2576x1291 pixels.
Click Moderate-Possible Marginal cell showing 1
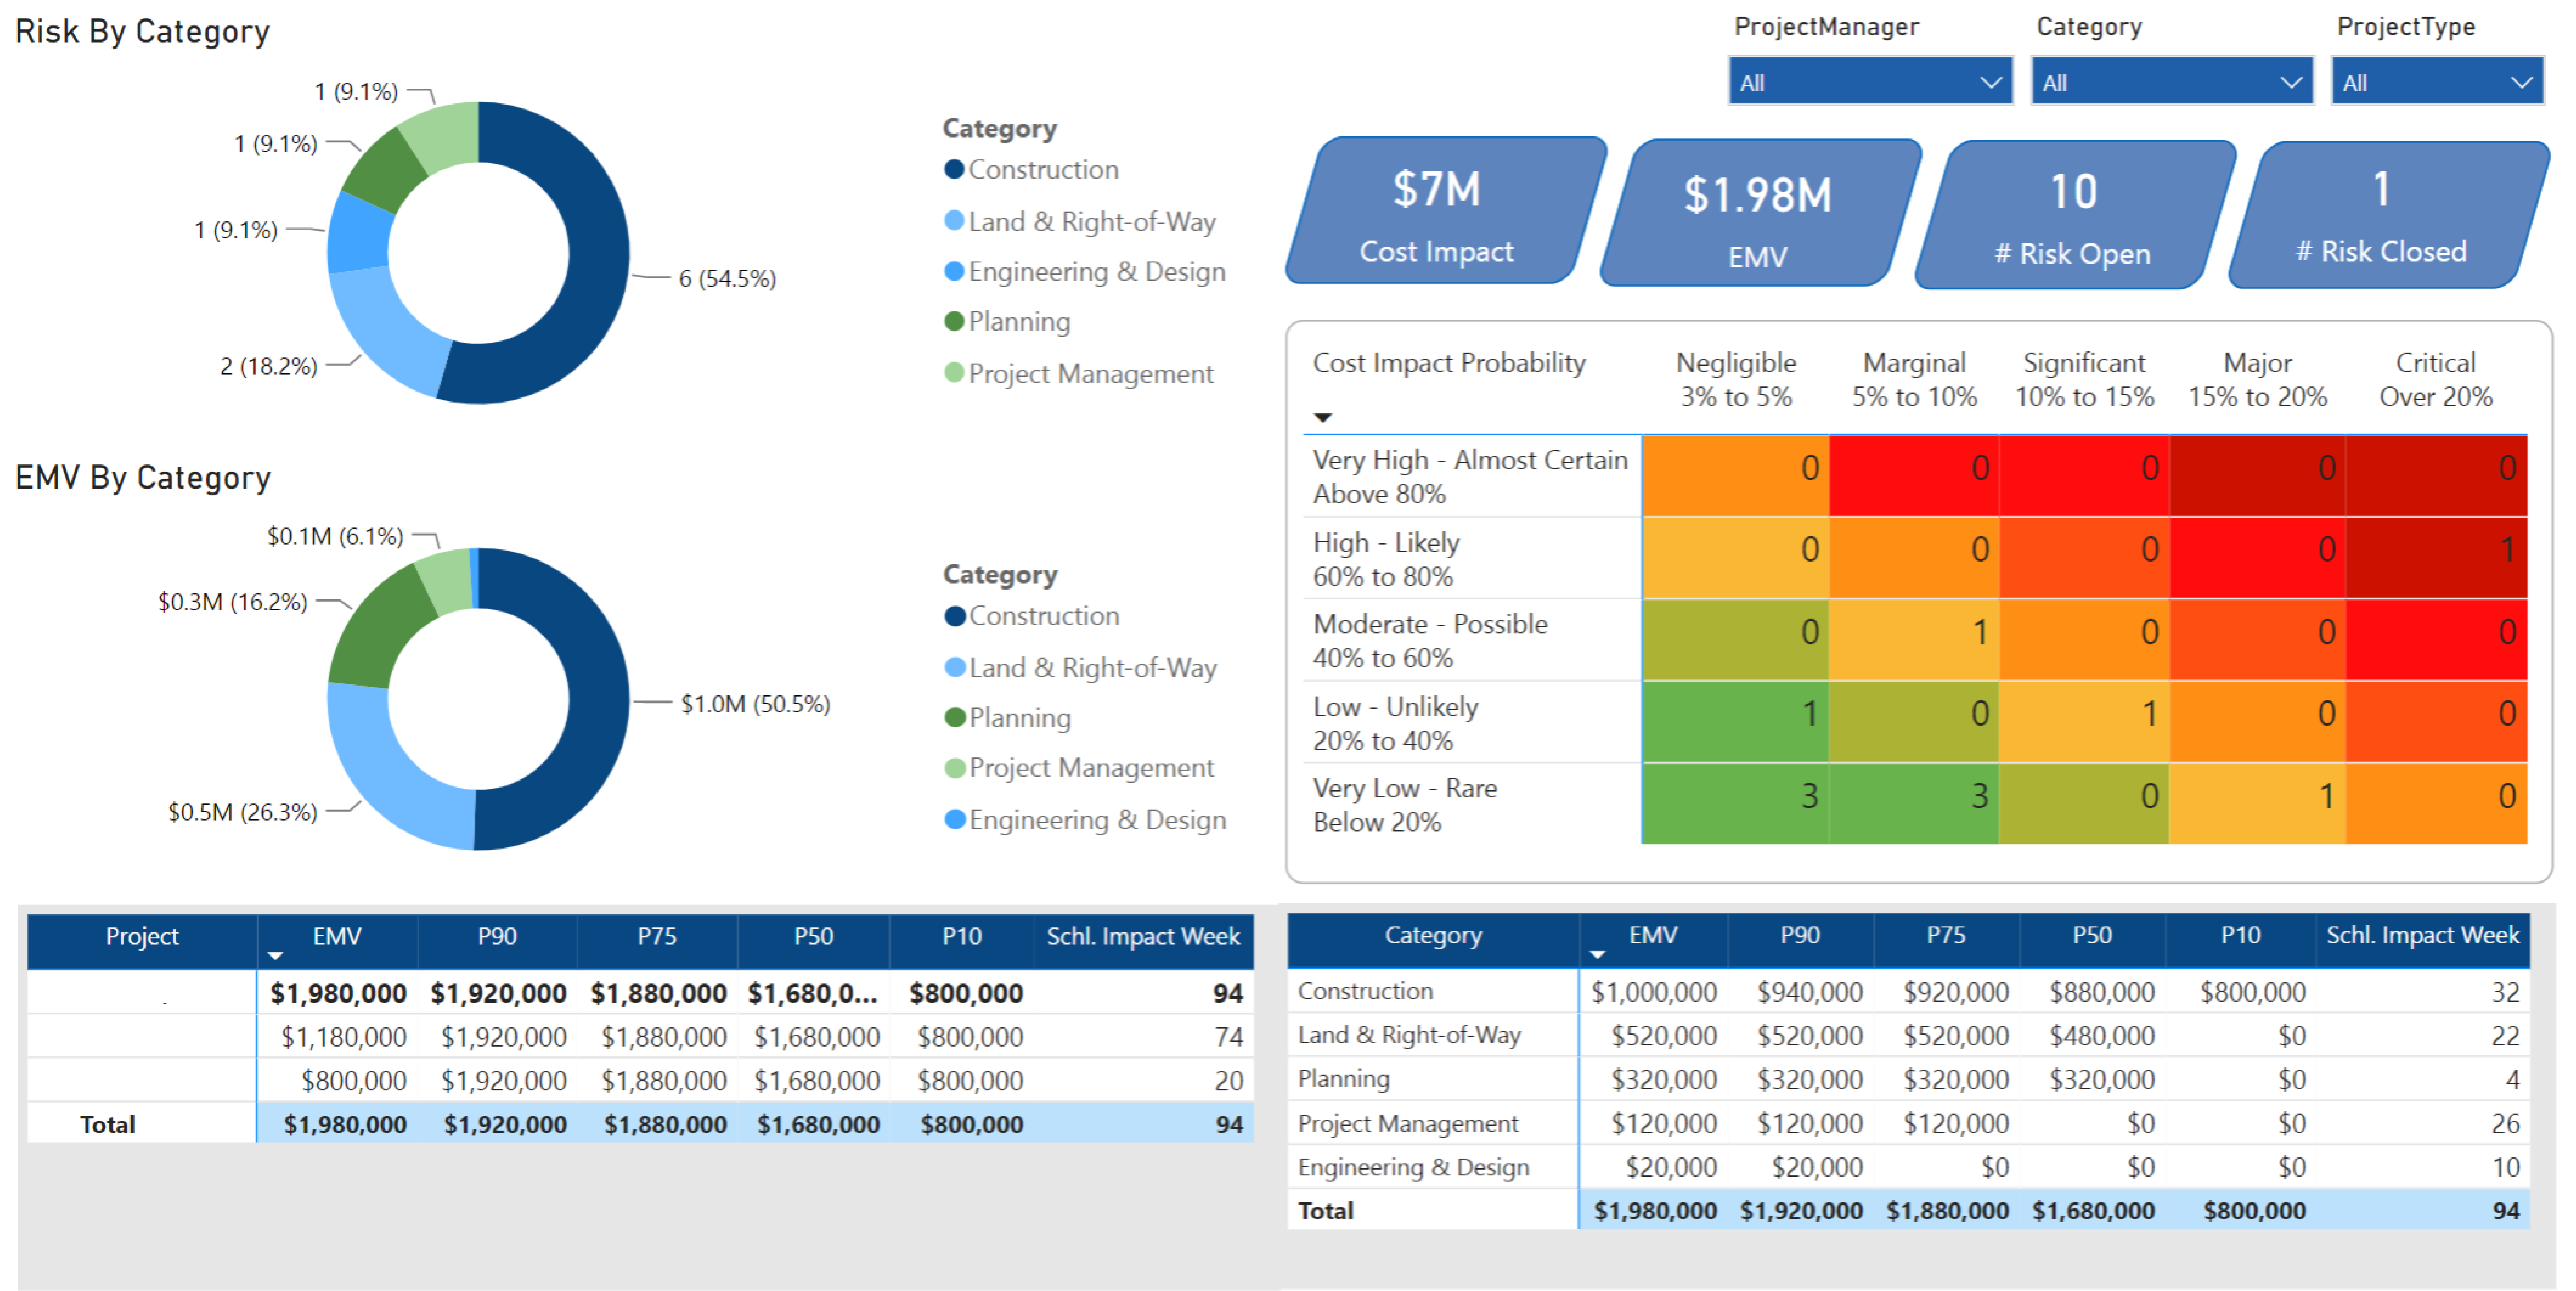pyautogui.click(x=1914, y=640)
